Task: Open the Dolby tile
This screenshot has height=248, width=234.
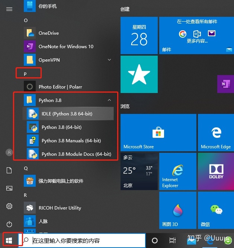Action: pos(216,171)
